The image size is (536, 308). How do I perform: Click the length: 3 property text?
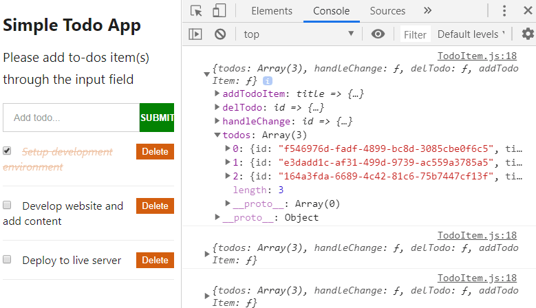pyautogui.click(x=258, y=190)
